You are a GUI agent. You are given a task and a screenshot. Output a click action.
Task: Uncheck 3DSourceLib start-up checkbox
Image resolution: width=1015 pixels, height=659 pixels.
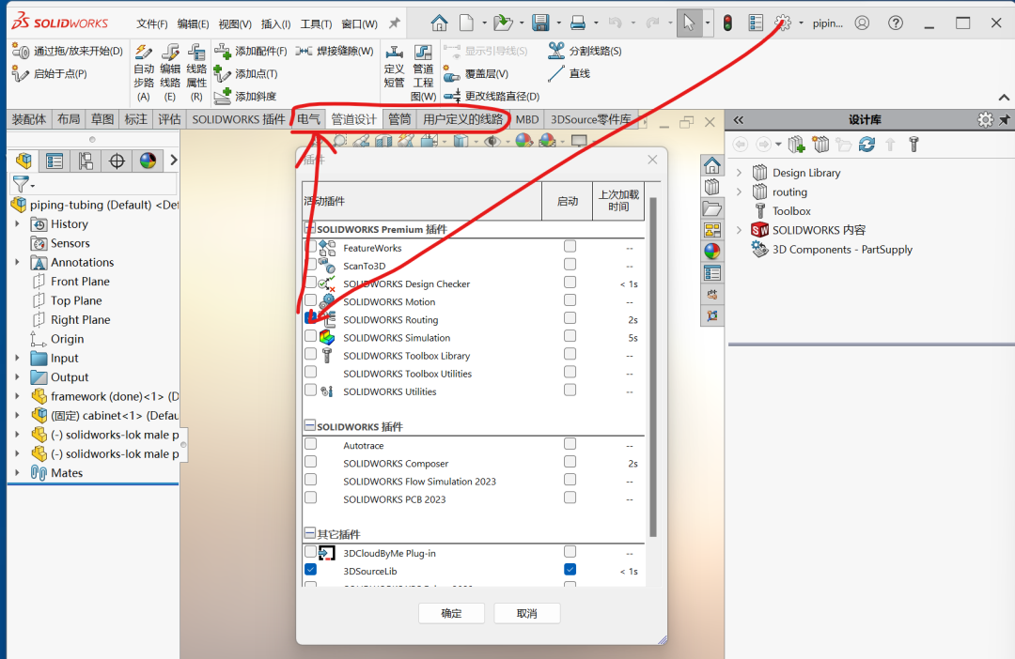coord(570,569)
